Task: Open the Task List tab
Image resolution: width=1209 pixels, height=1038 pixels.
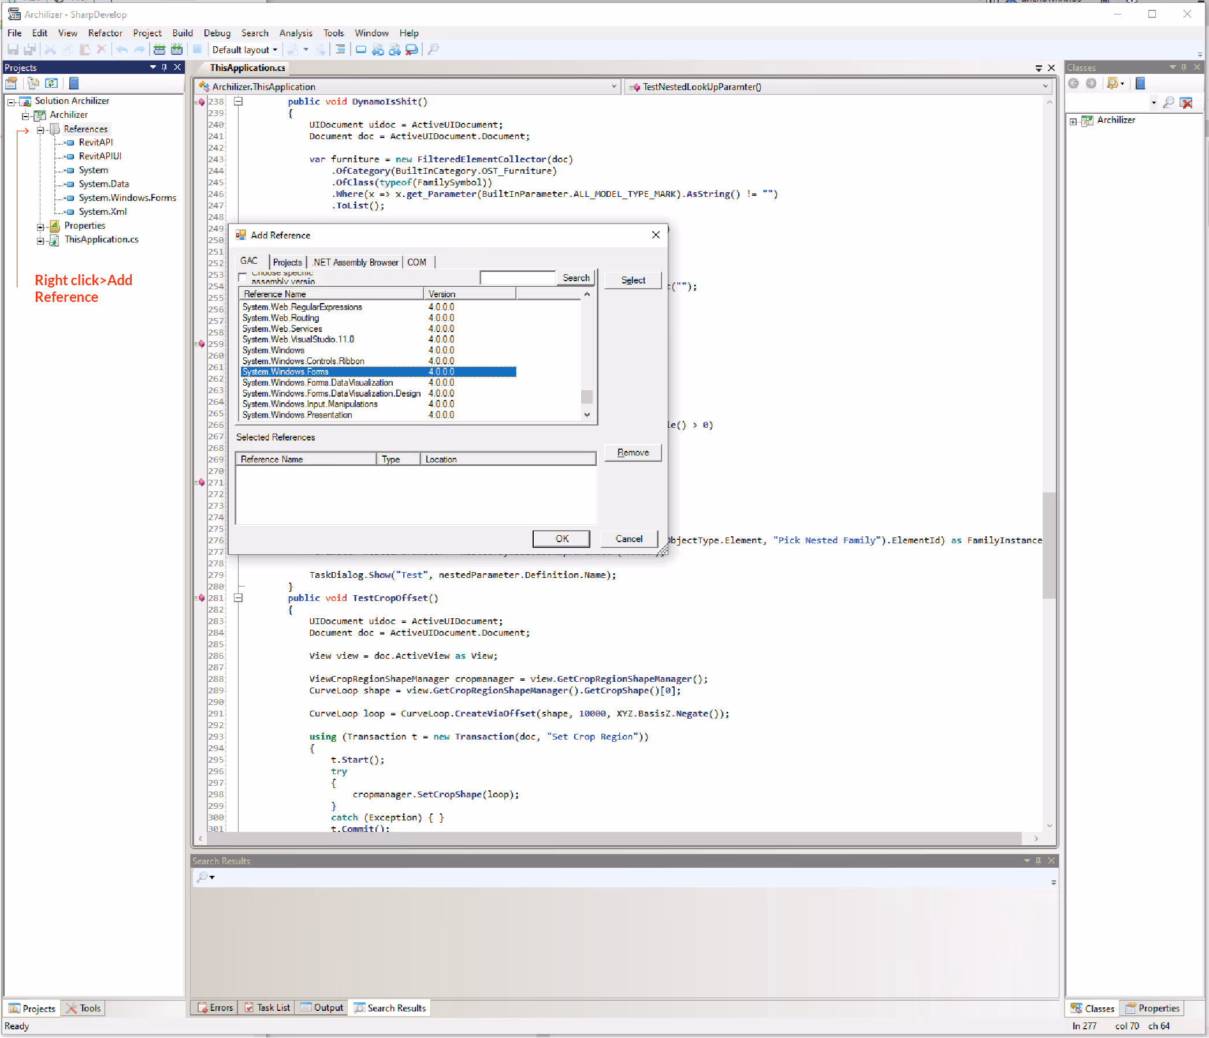Action: 267,1007
